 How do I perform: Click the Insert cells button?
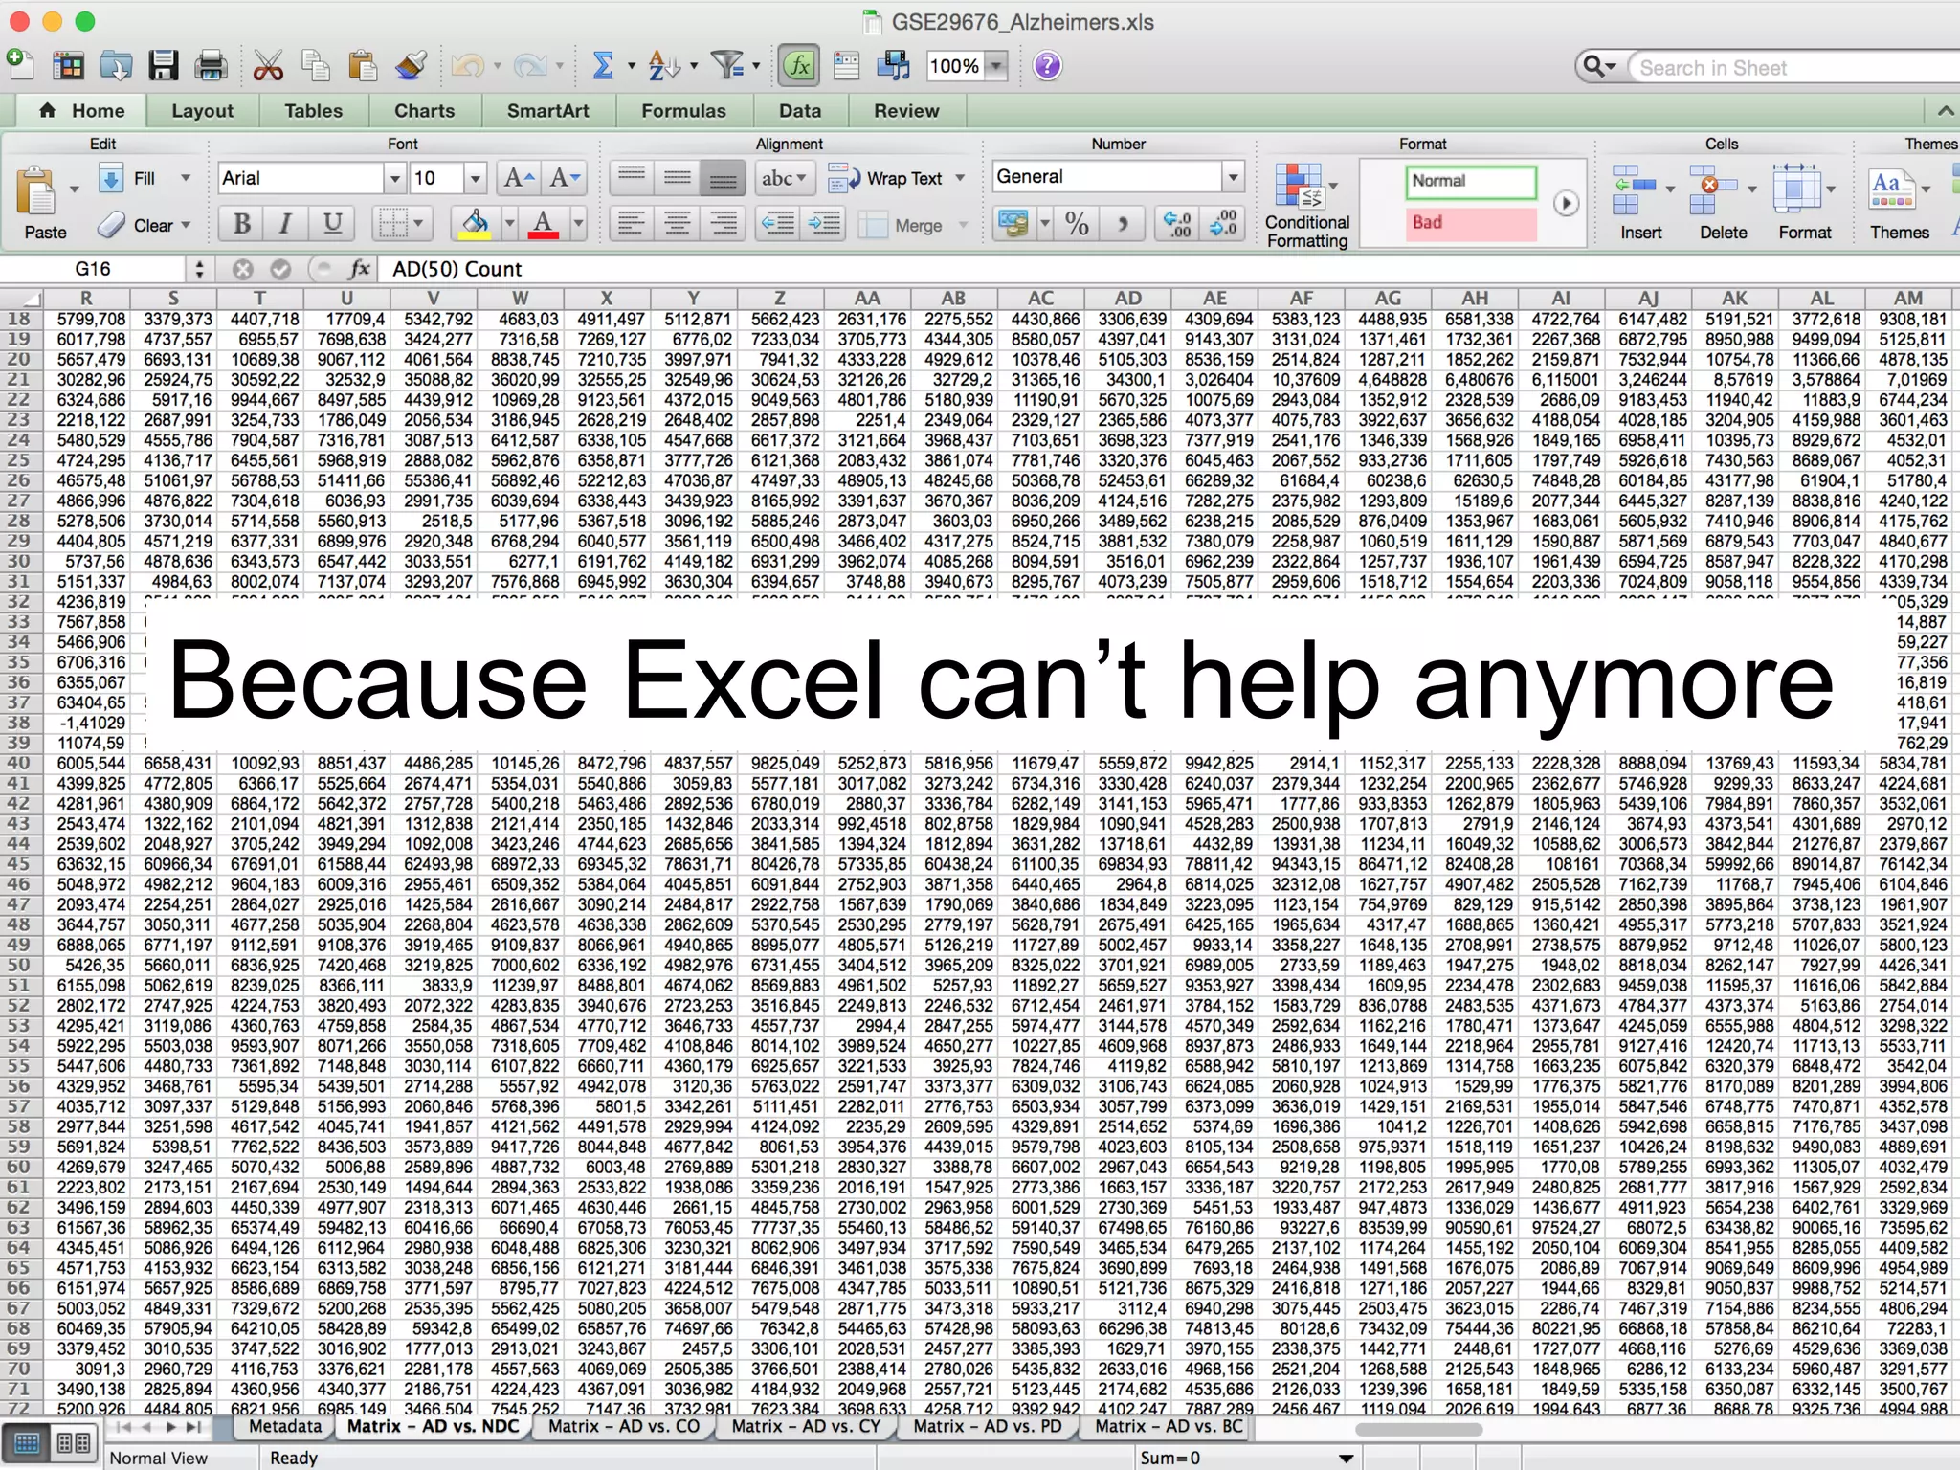[1641, 203]
